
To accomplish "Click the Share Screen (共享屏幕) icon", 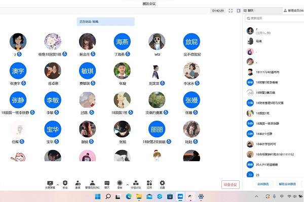I will pyautogui.click(x=50, y=182).
